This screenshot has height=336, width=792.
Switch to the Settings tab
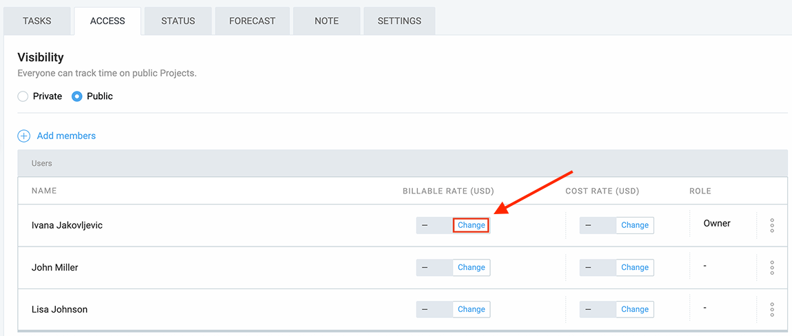[x=399, y=21]
